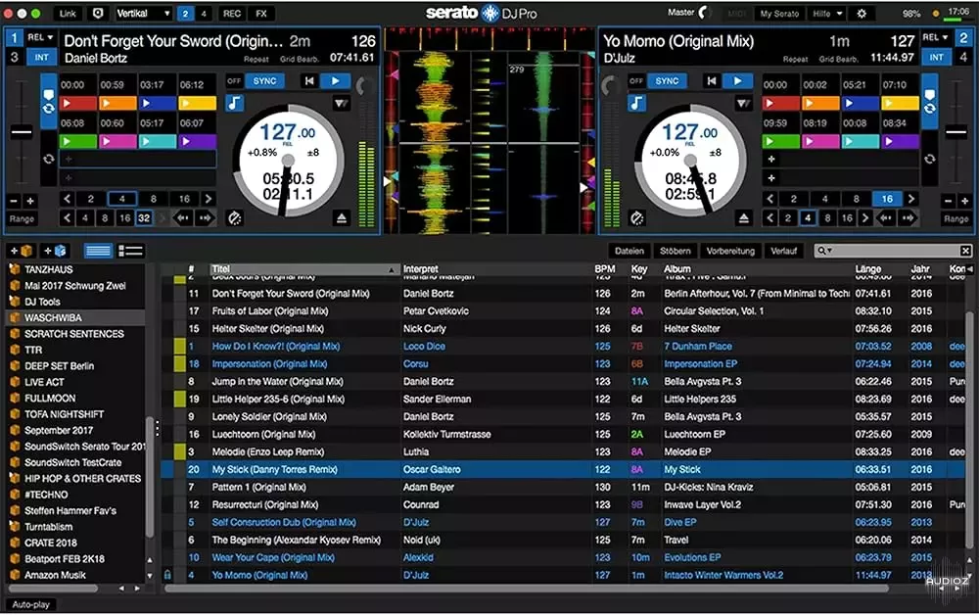Decrease left deck pitch range minus button

14,201
